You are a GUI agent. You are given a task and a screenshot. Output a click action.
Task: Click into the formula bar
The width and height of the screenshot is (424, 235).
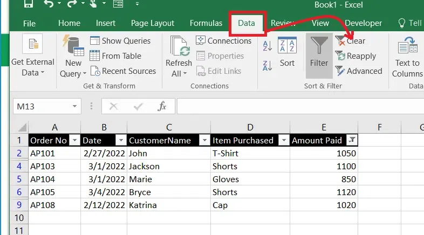[300, 106]
